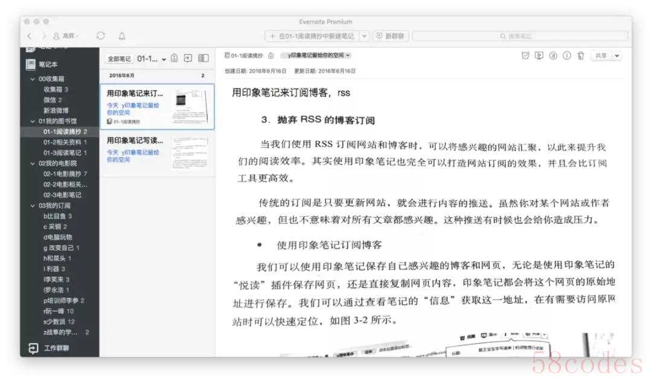This screenshot has width=652, height=381.
Task: Open tag dropdown y印象笔记留给你的空间
Action: 316,56
